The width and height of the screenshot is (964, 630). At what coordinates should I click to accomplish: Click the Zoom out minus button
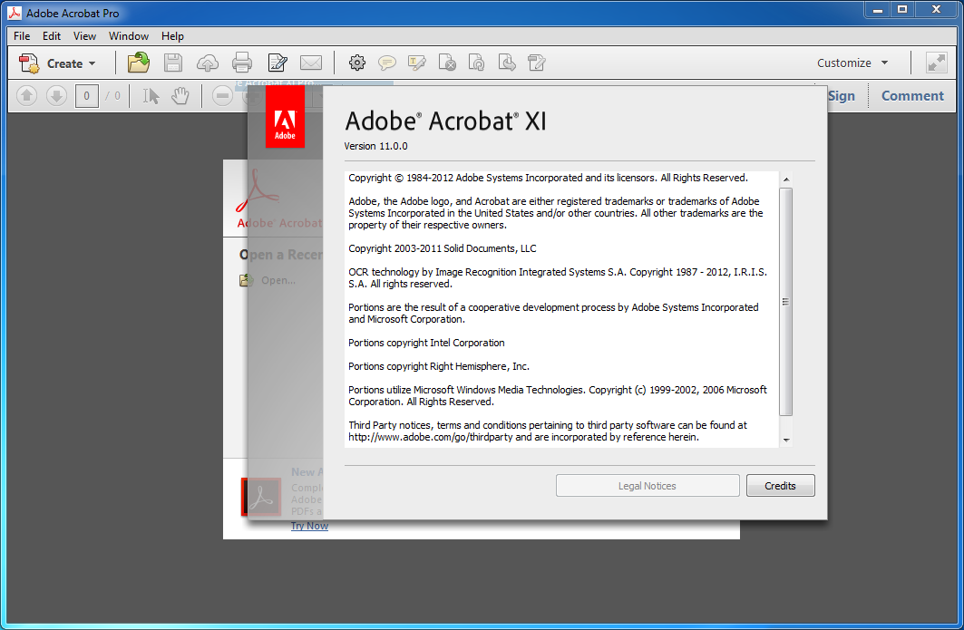tap(222, 95)
